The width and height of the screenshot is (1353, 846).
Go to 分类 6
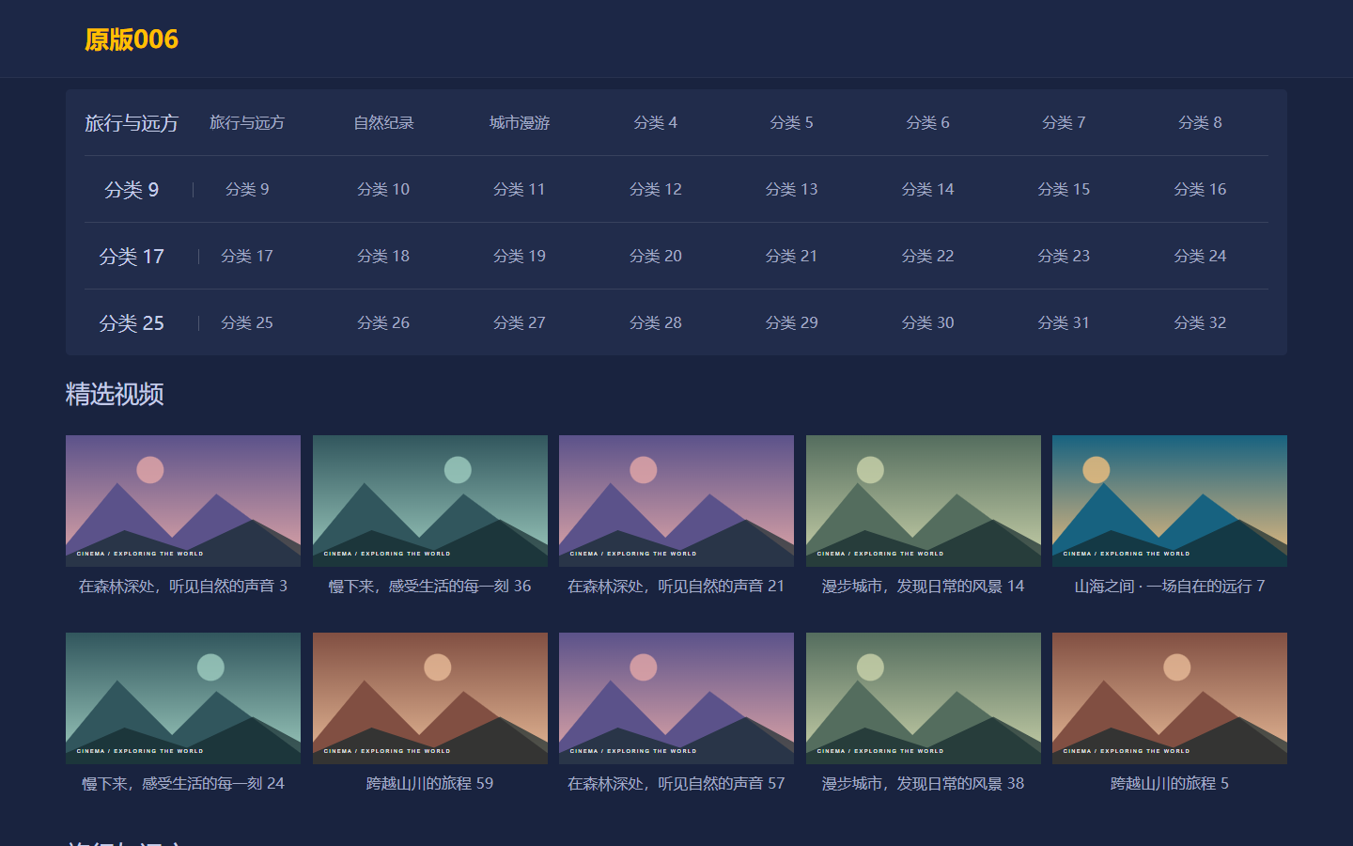[927, 123]
